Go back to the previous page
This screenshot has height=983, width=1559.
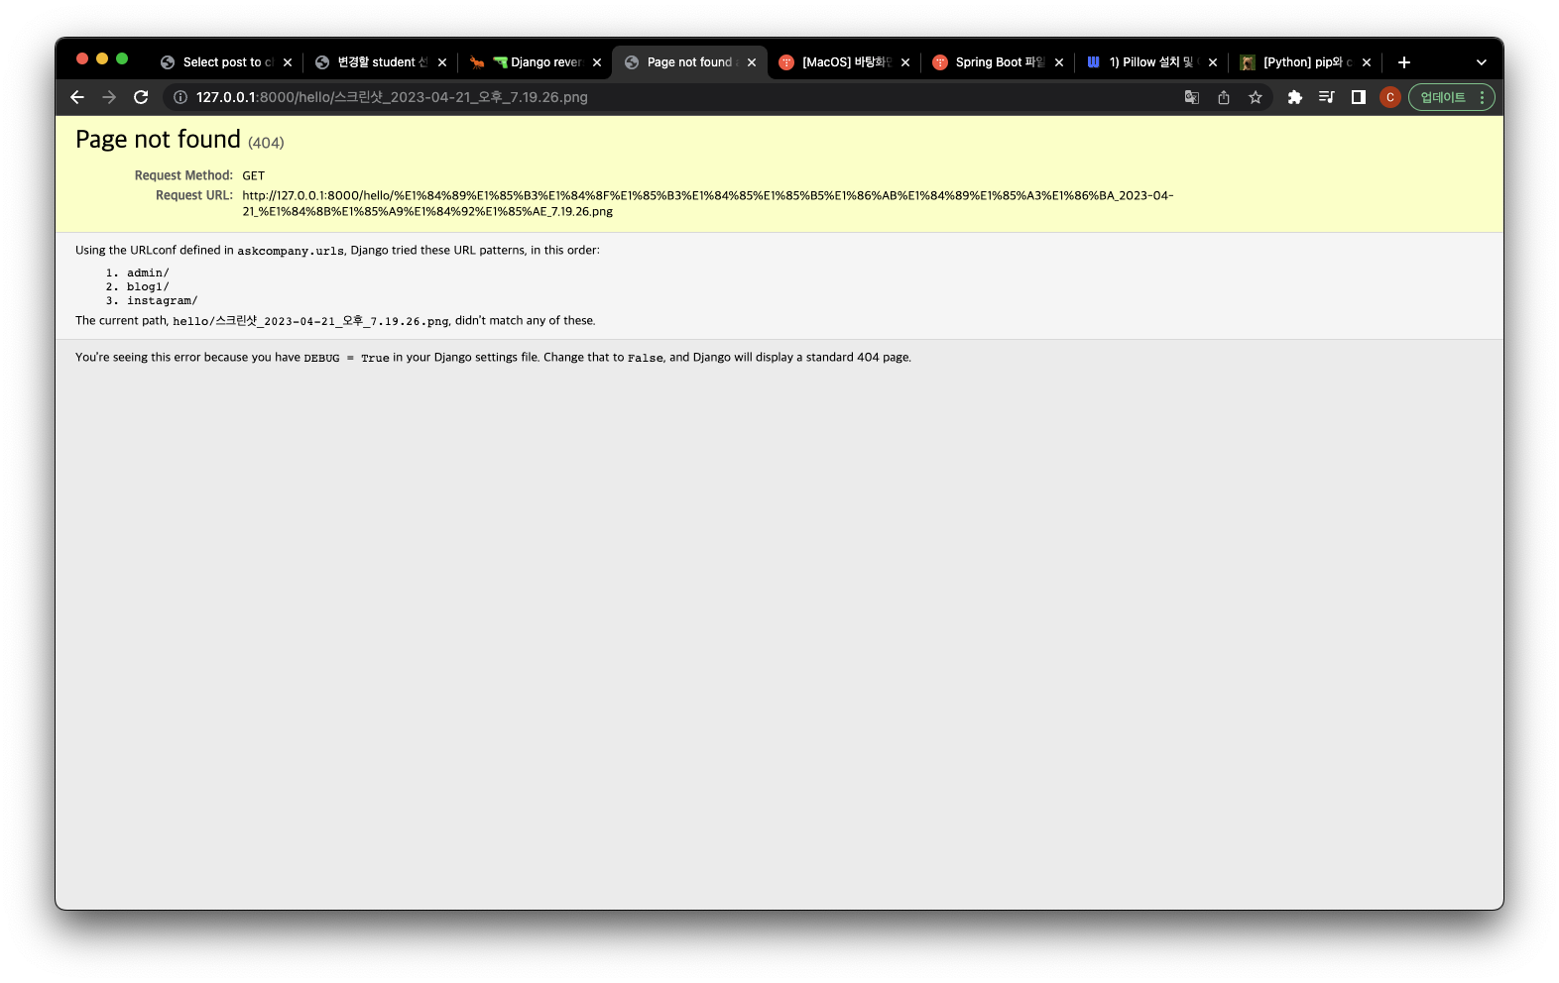[77, 97]
